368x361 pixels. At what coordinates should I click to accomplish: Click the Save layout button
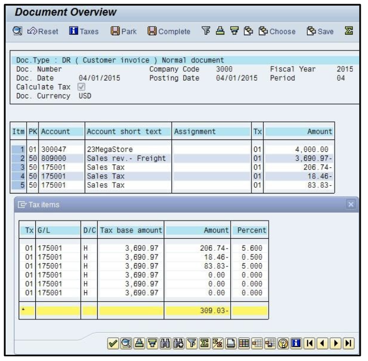[x=320, y=32]
